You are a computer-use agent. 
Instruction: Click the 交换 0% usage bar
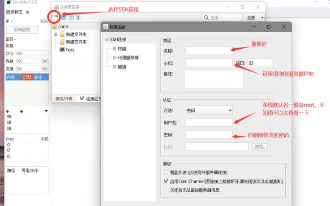point(32,69)
